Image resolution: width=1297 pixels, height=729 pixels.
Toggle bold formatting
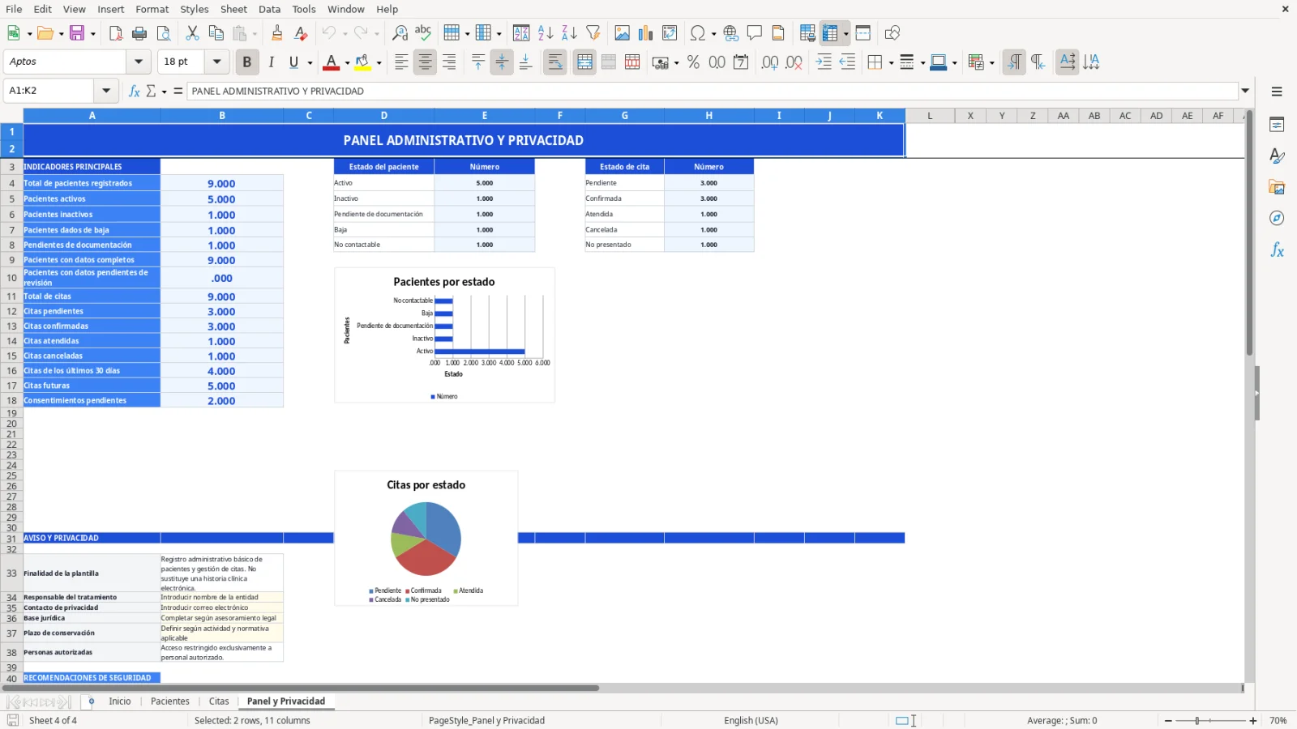(x=247, y=62)
